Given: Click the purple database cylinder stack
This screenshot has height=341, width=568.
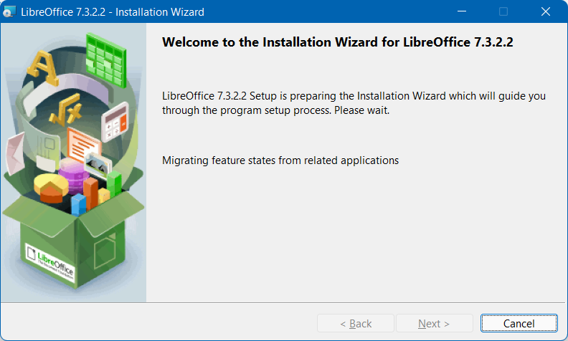Looking at the screenshot, I should coord(72,172).
